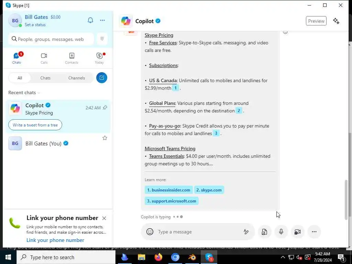
Task: Open citation 1 after $2.99/month
Action: [x=176, y=88]
